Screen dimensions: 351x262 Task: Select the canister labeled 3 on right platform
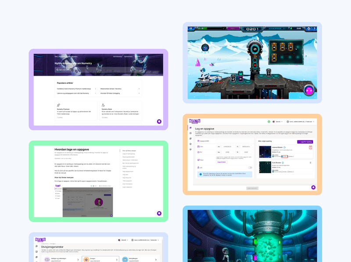click(269, 72)
